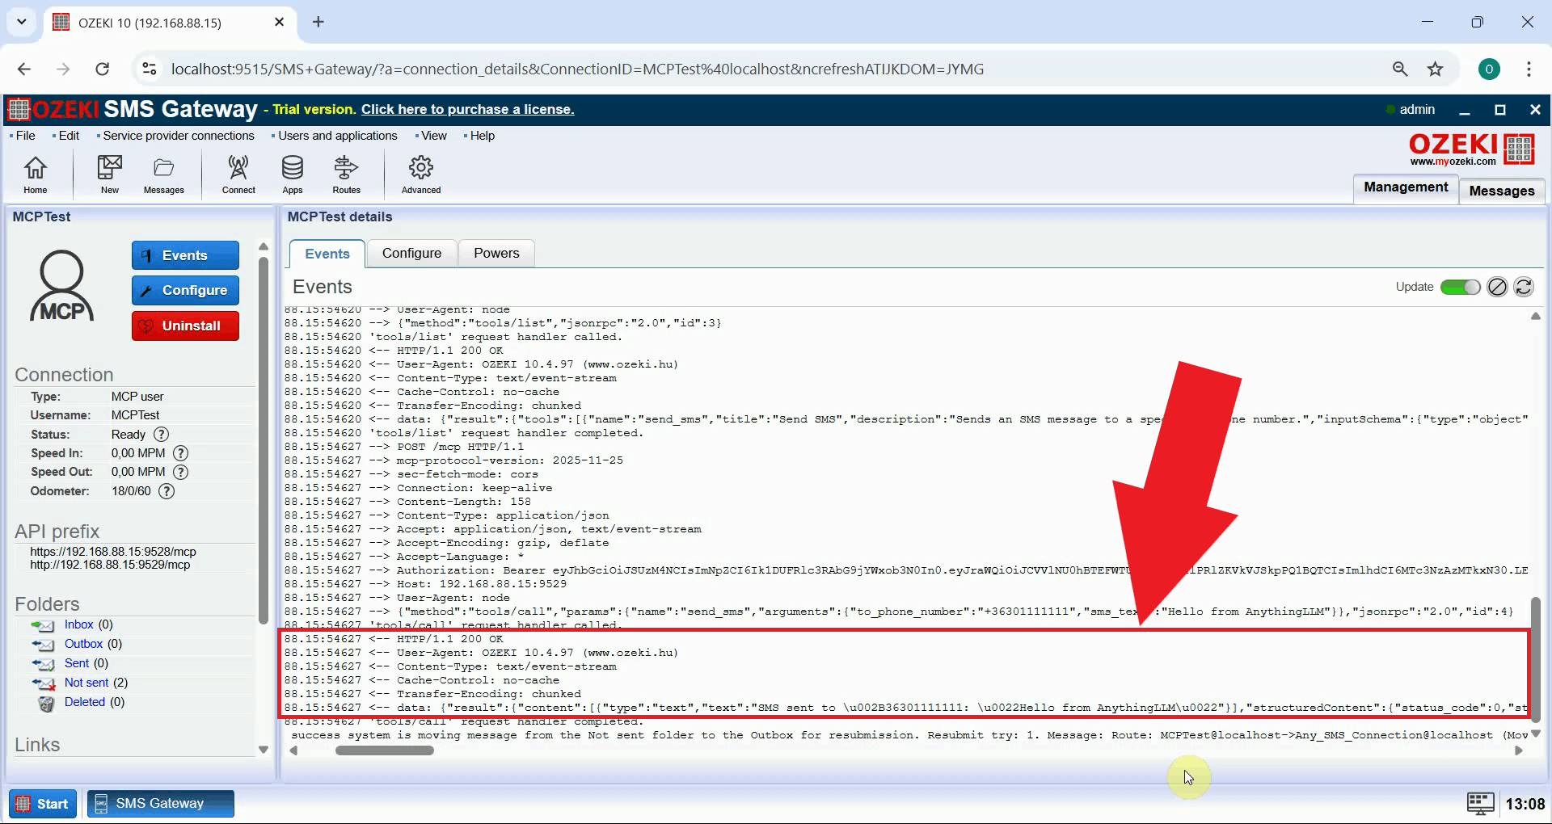Open the Chrome three-dot menu
Viewport: 1552px width, 824px height.
pyautogui.click(x=1529, y=69)
